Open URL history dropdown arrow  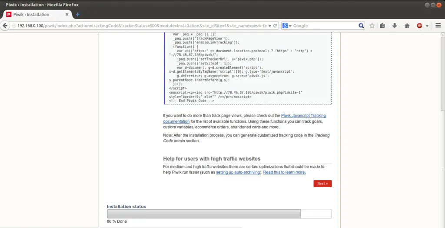269,26
